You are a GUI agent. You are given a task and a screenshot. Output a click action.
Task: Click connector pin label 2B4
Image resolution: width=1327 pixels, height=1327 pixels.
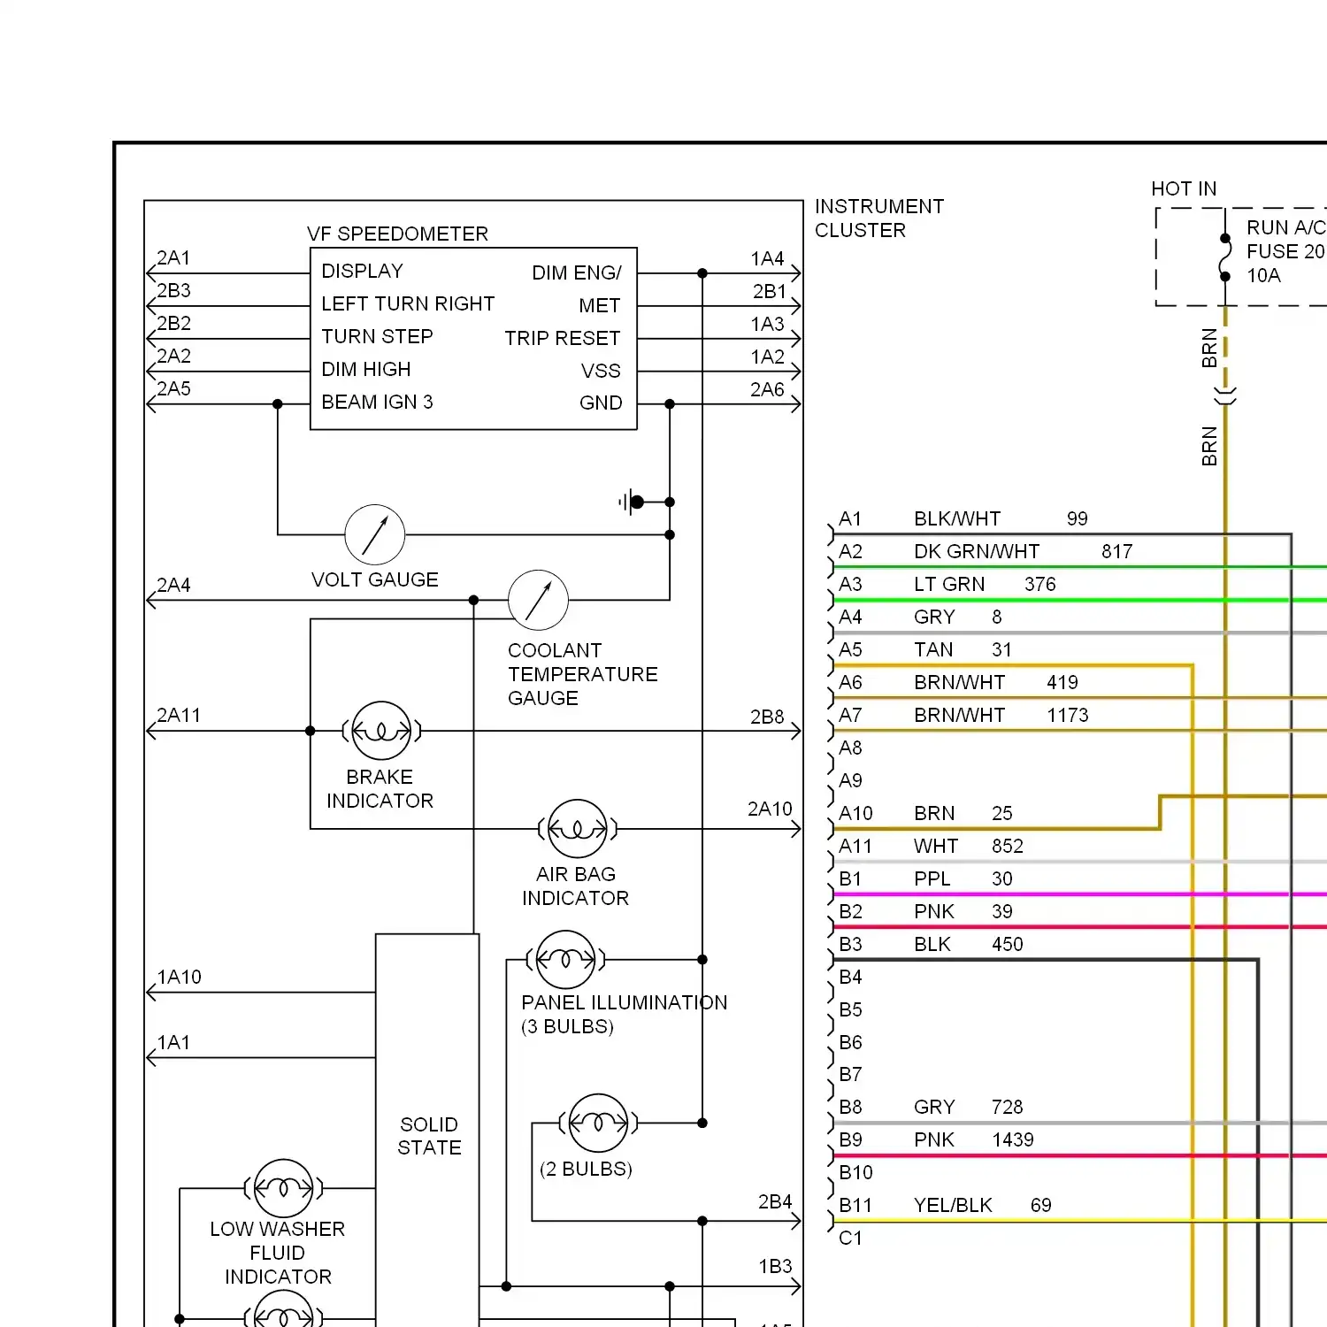pyautogui.click(x=775, y=1201)
